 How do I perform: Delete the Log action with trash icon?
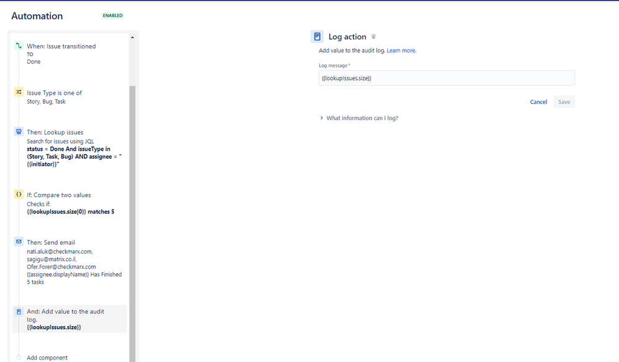(x=373, y=37)
